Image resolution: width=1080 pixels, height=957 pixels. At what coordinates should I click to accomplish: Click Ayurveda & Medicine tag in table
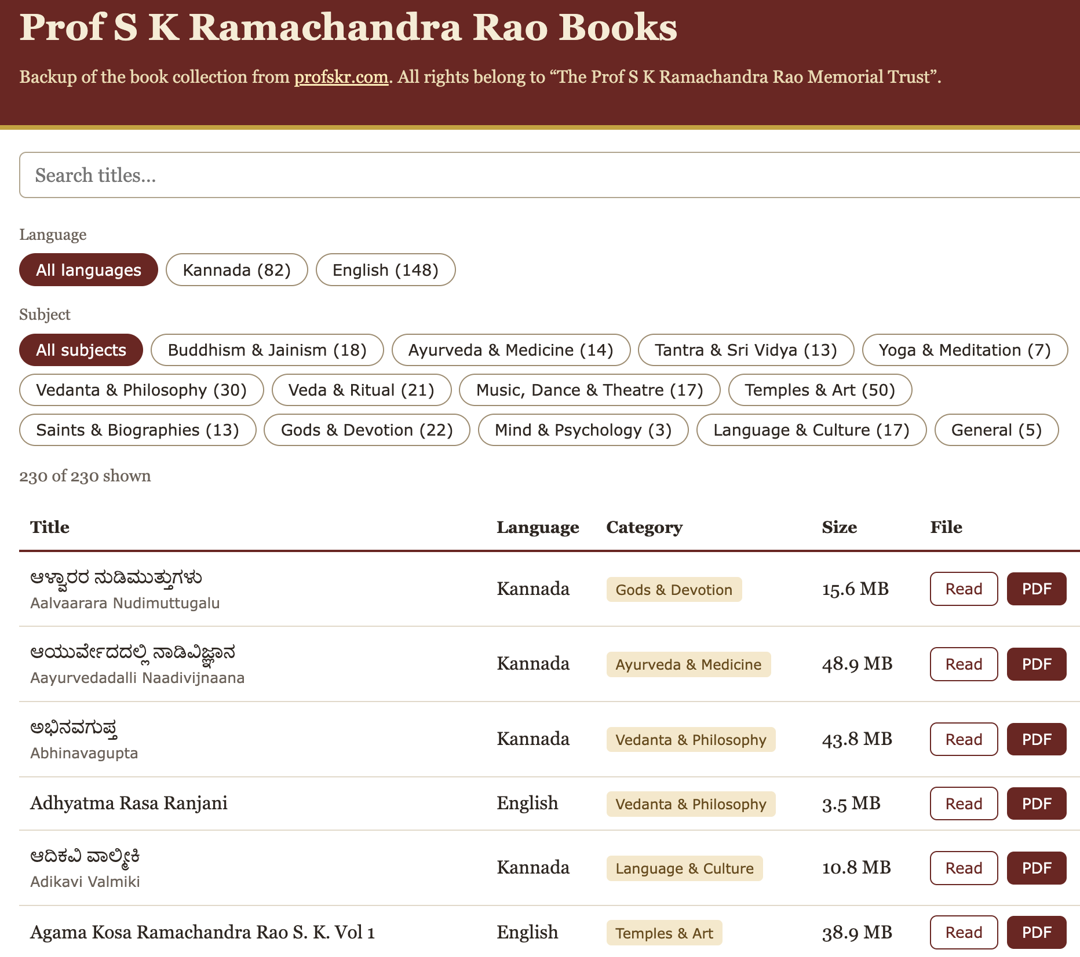pos(688,664)
